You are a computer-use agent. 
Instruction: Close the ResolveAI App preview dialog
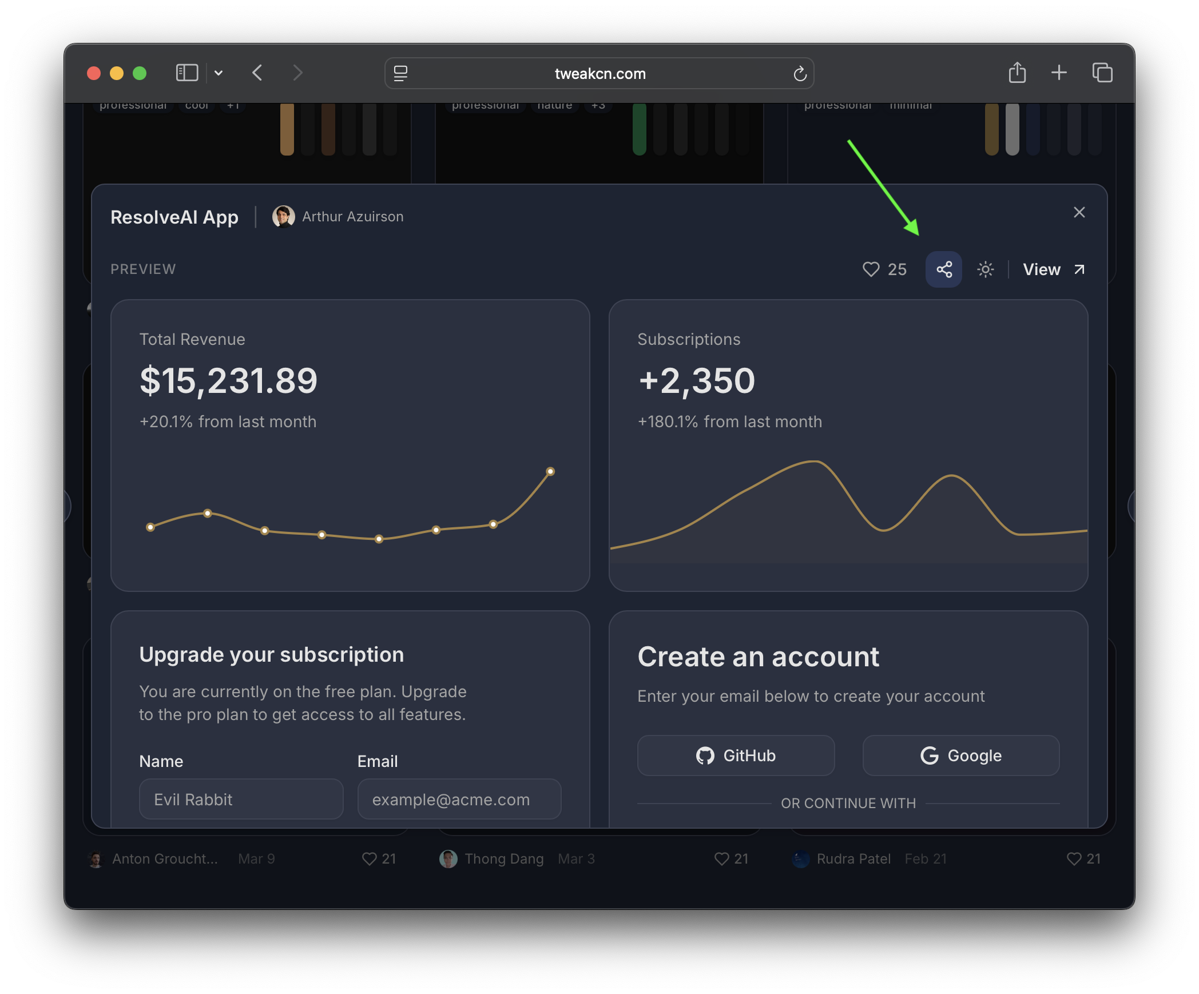tap(1079, 213)
